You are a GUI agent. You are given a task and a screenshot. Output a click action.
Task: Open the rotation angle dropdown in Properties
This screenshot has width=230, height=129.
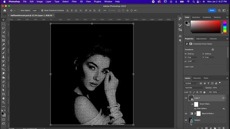(x=195, y=61)
